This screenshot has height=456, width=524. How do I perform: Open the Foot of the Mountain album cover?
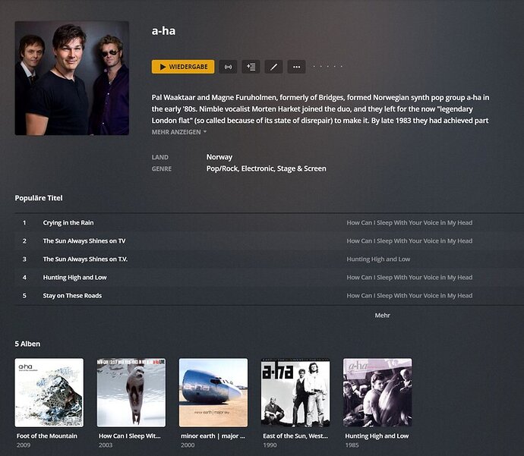[49, 392]
